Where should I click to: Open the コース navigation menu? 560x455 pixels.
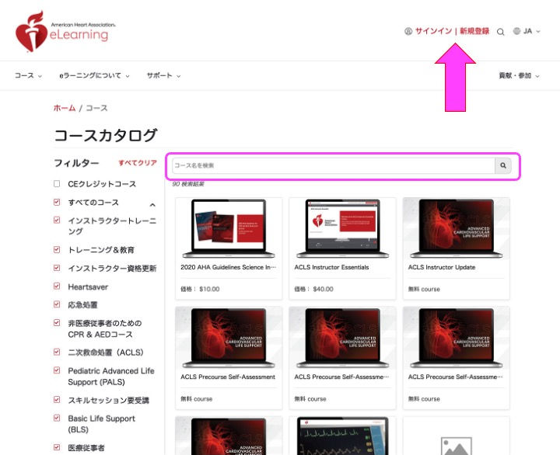[28, 75]
